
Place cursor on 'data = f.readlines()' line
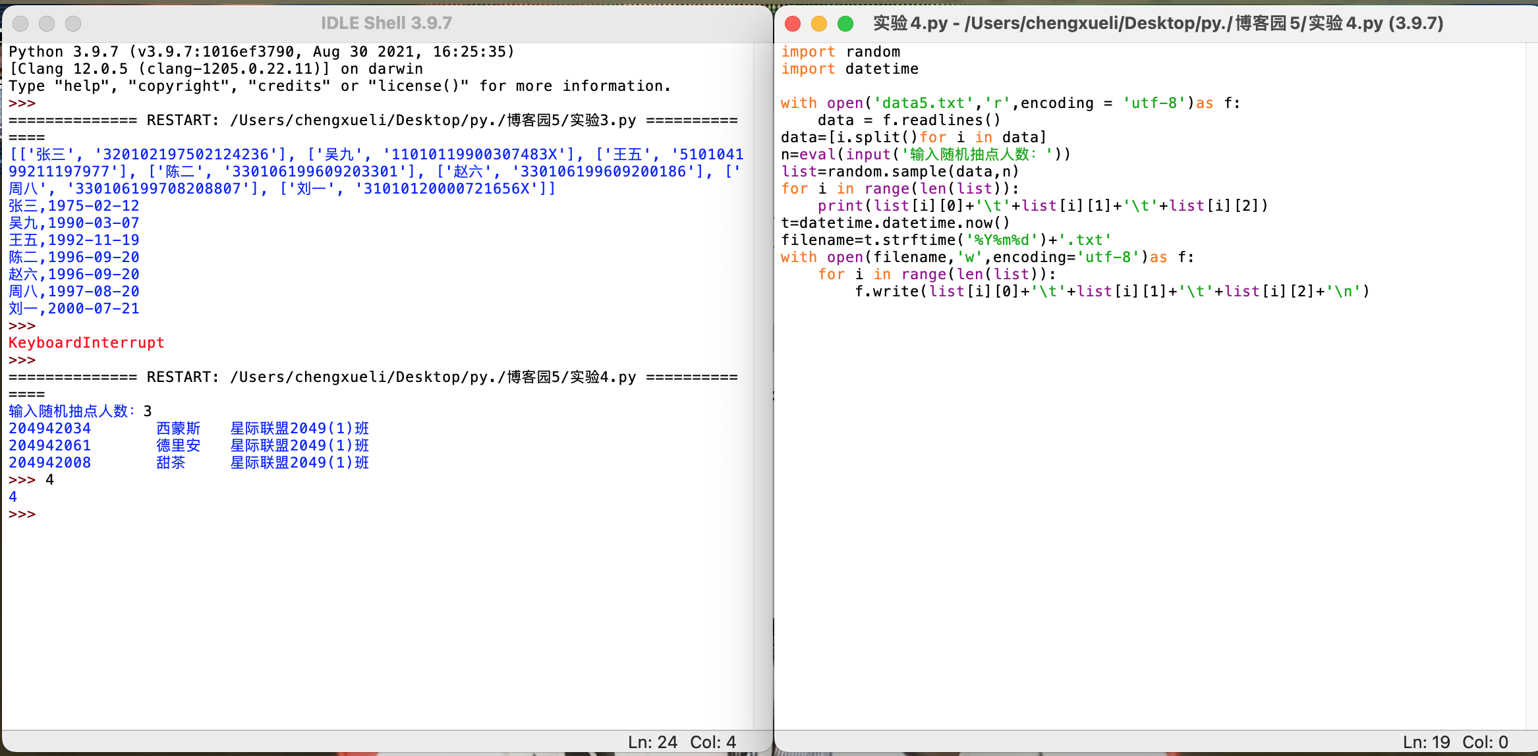point(908,121)
